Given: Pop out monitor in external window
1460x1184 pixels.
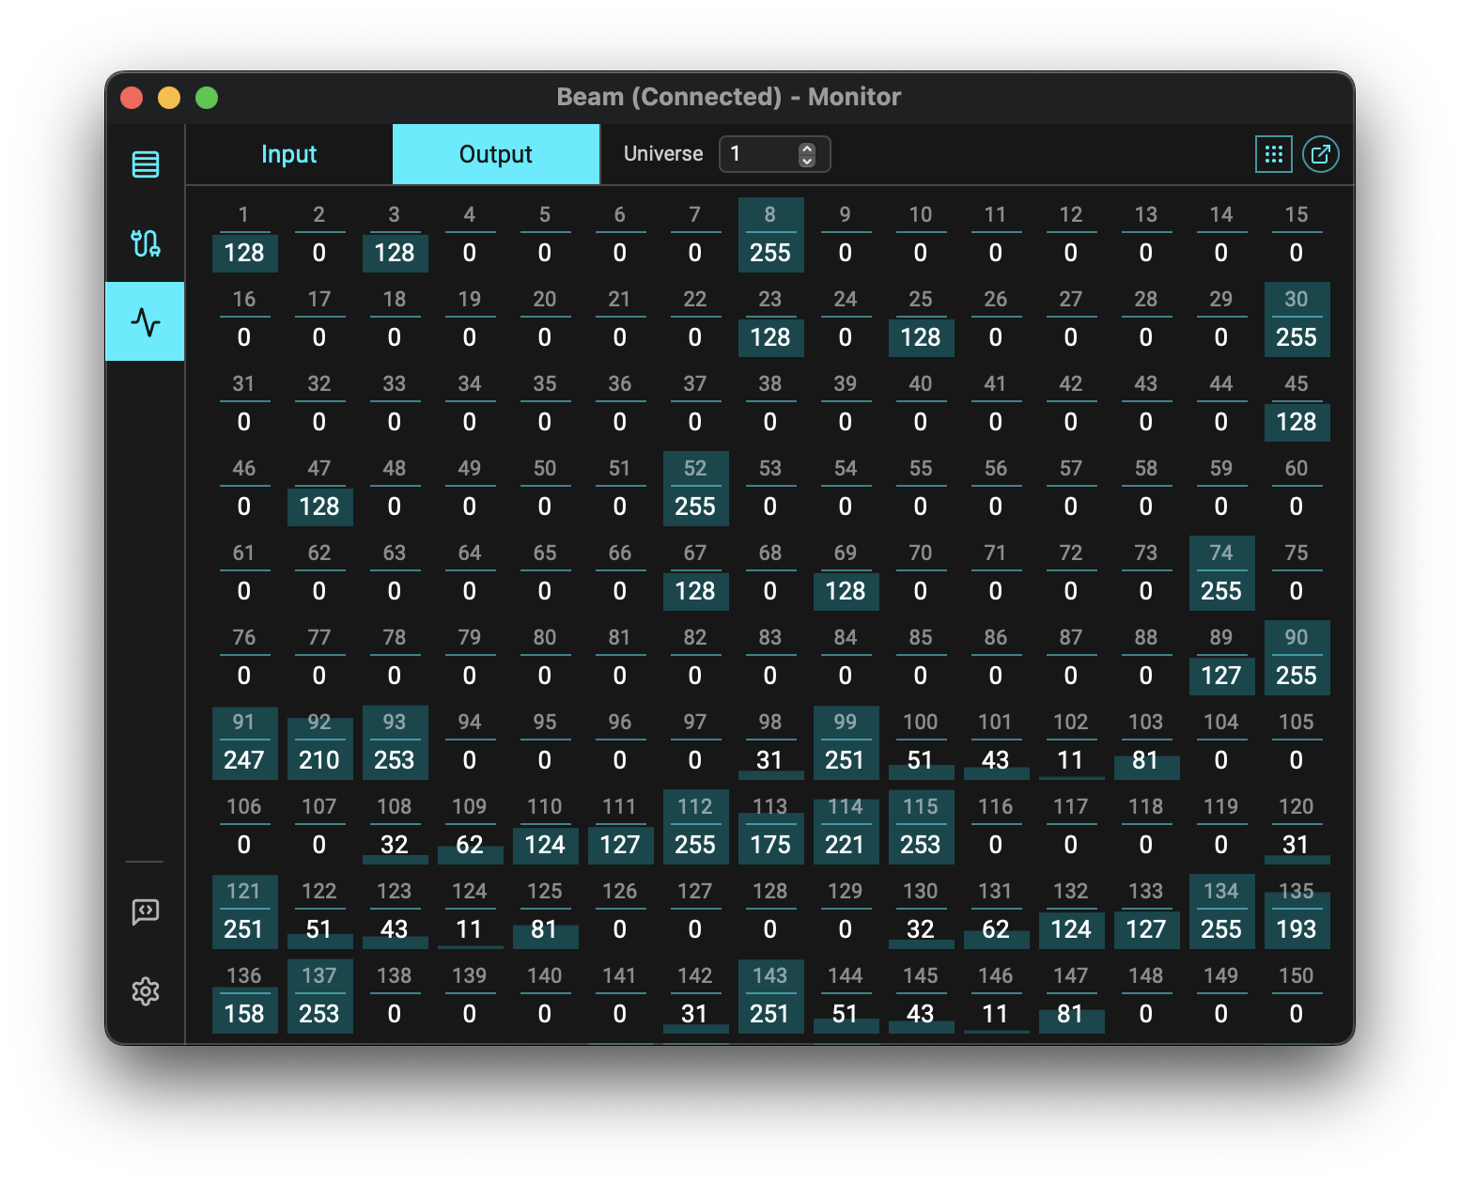Looking at the screenshot, I should [x=1321, y=154].
